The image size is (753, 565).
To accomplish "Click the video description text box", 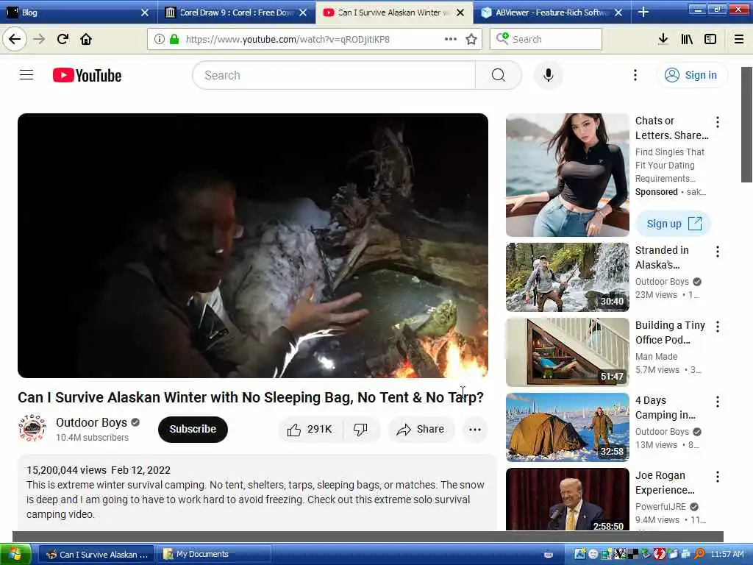I will pos(257,492).
